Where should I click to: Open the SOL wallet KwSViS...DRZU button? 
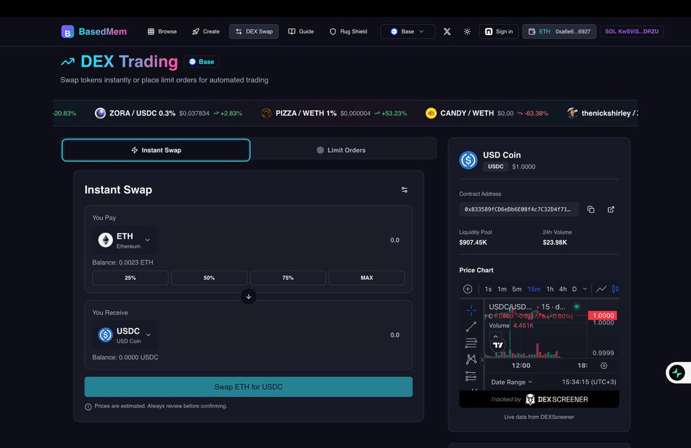tap(632, 32)
